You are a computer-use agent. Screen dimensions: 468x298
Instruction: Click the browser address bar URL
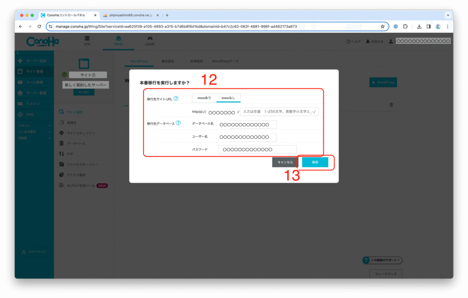point(176,27)
